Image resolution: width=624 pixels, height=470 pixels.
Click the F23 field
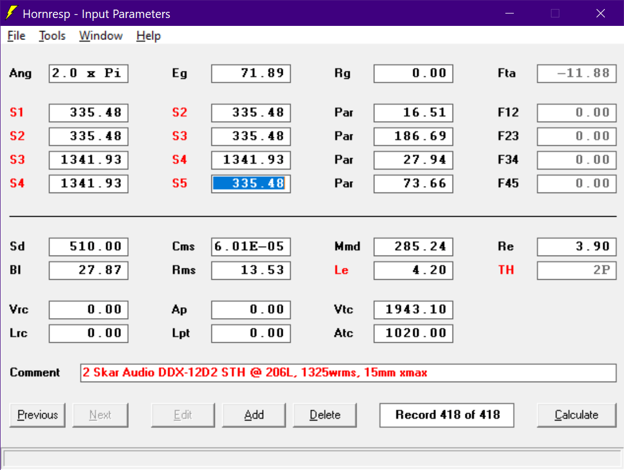click(577, 136)
